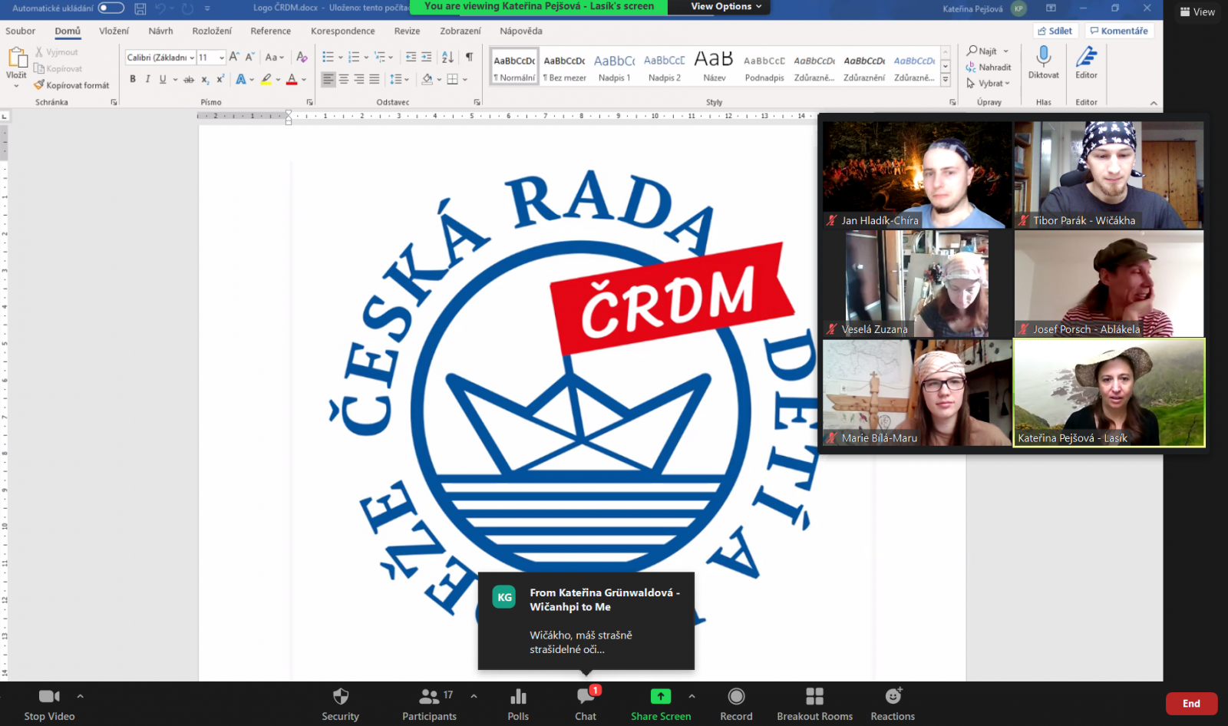This screenshot has height=726, width=1228.
Task: Click Komentáře button
Action: click(1119, 31)
